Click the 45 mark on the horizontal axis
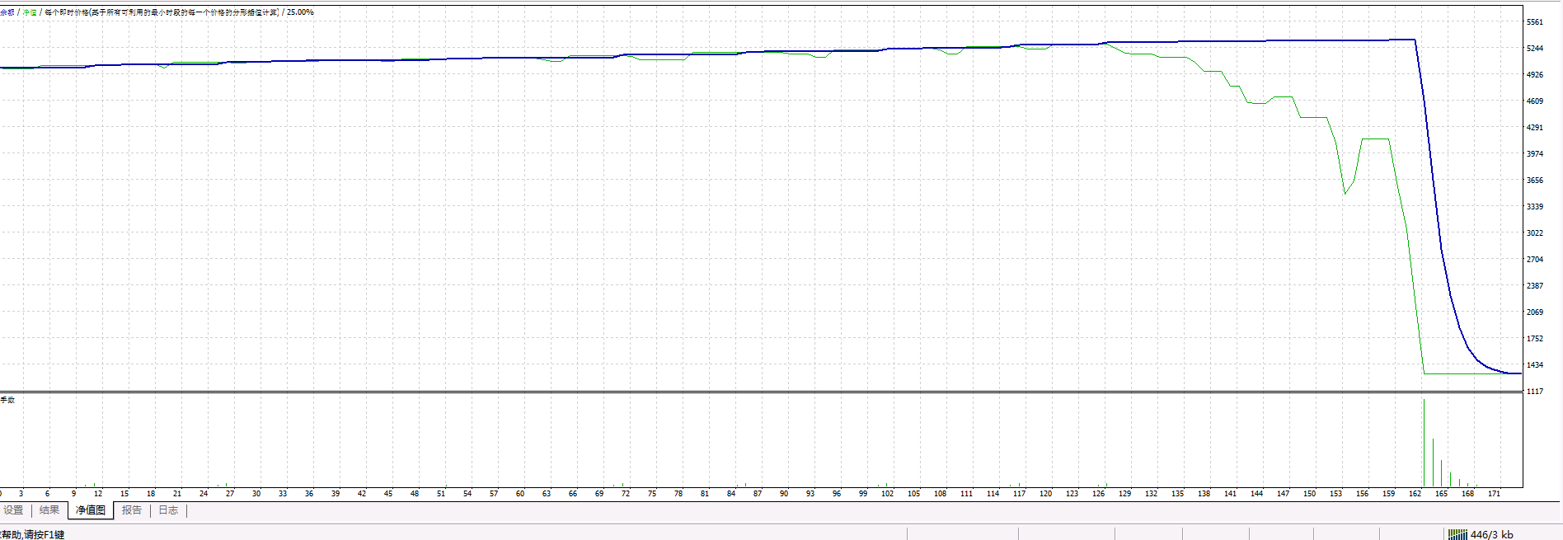This screenshot has width=1563, height=540. [387, 494]
